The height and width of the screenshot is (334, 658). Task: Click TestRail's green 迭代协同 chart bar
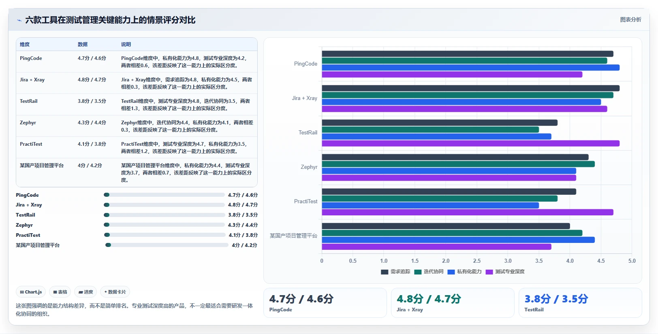[x=430, y=130]
